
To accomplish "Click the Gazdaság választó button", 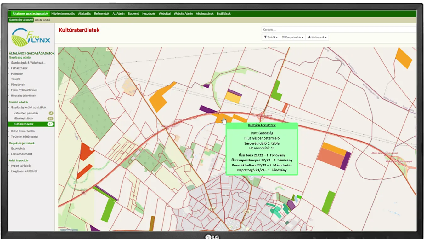I will coord(21,20).
